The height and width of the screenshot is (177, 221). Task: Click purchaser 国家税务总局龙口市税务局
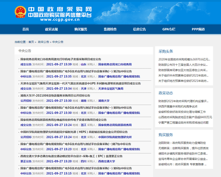pyautogui.click(x=115, y=64)
